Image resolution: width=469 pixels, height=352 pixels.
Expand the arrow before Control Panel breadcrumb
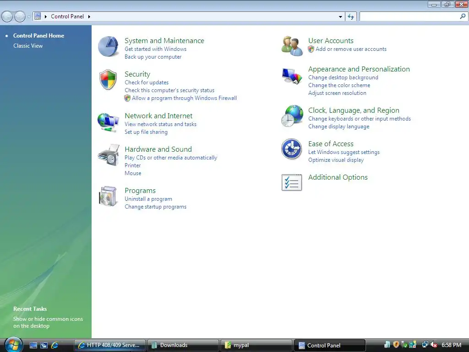[x=46, y=16]
